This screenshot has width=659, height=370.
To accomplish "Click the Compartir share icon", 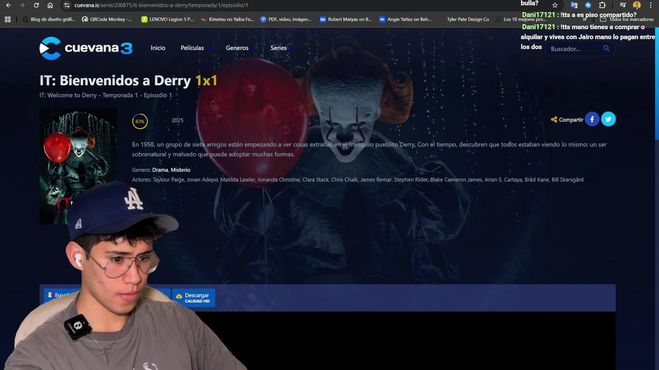I will coord(554,120).
